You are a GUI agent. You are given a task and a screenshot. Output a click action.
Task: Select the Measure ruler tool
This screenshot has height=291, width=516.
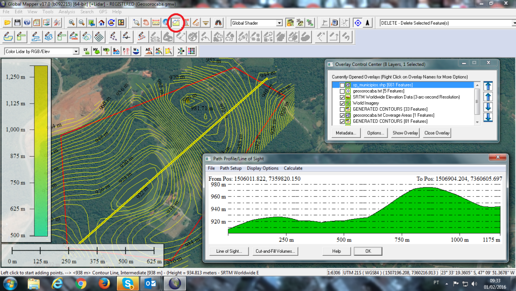(x=156, y=23)
